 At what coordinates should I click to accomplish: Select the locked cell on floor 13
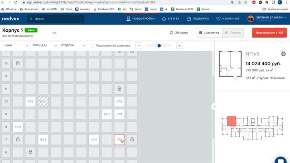click(18, 63)
